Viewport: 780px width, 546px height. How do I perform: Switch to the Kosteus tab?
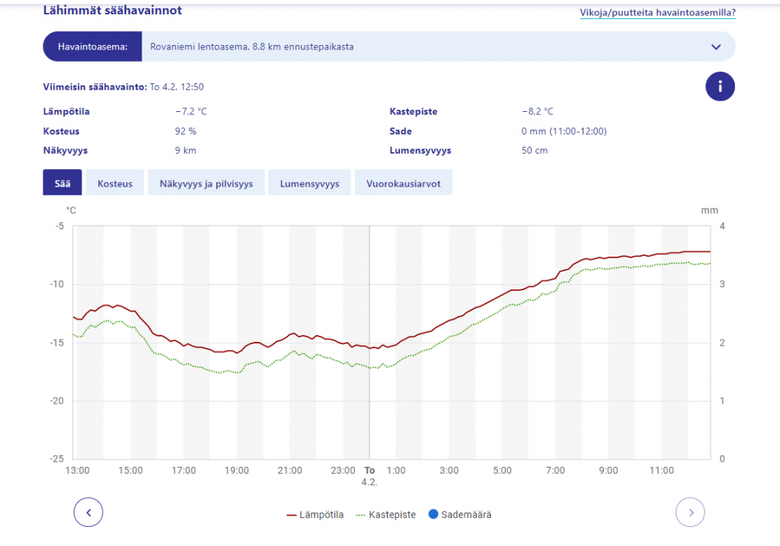(x=115, y=184)
